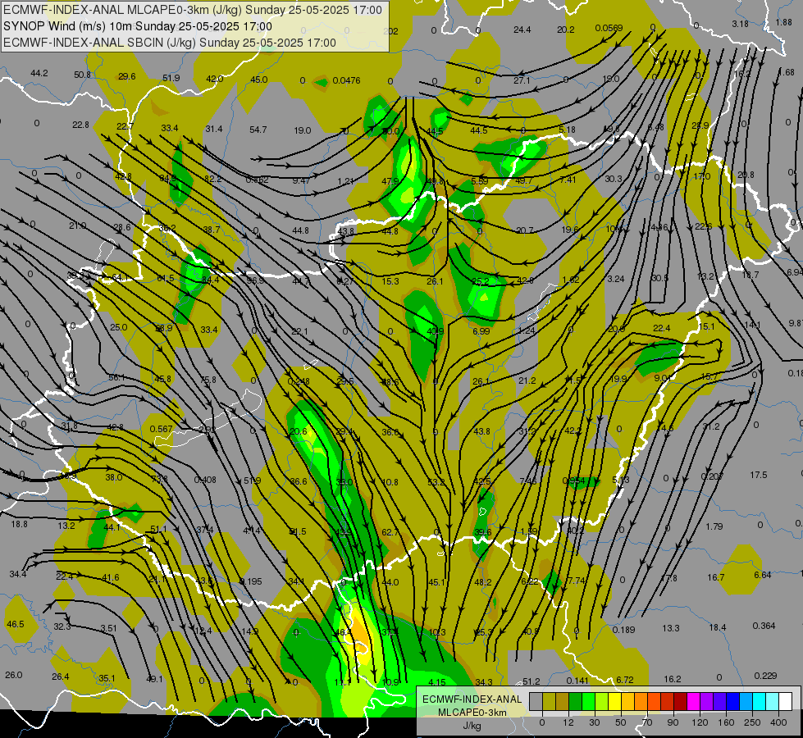Viewport: 803px width, 738px height.
Task: Click the map value 51.2
Action: pos(531,681)
